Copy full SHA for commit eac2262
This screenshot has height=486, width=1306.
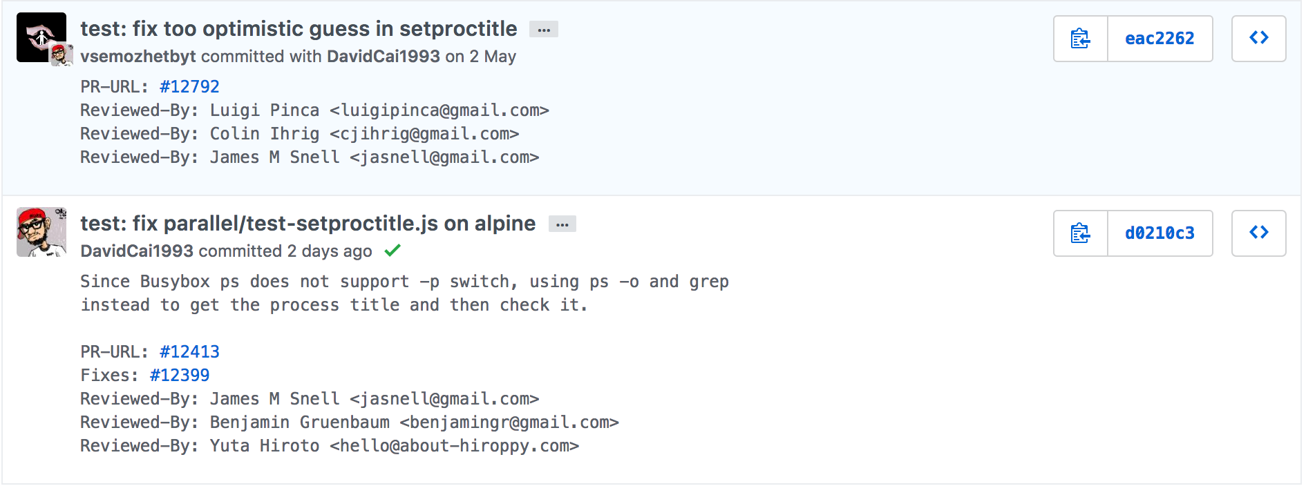click(1081, 39)
